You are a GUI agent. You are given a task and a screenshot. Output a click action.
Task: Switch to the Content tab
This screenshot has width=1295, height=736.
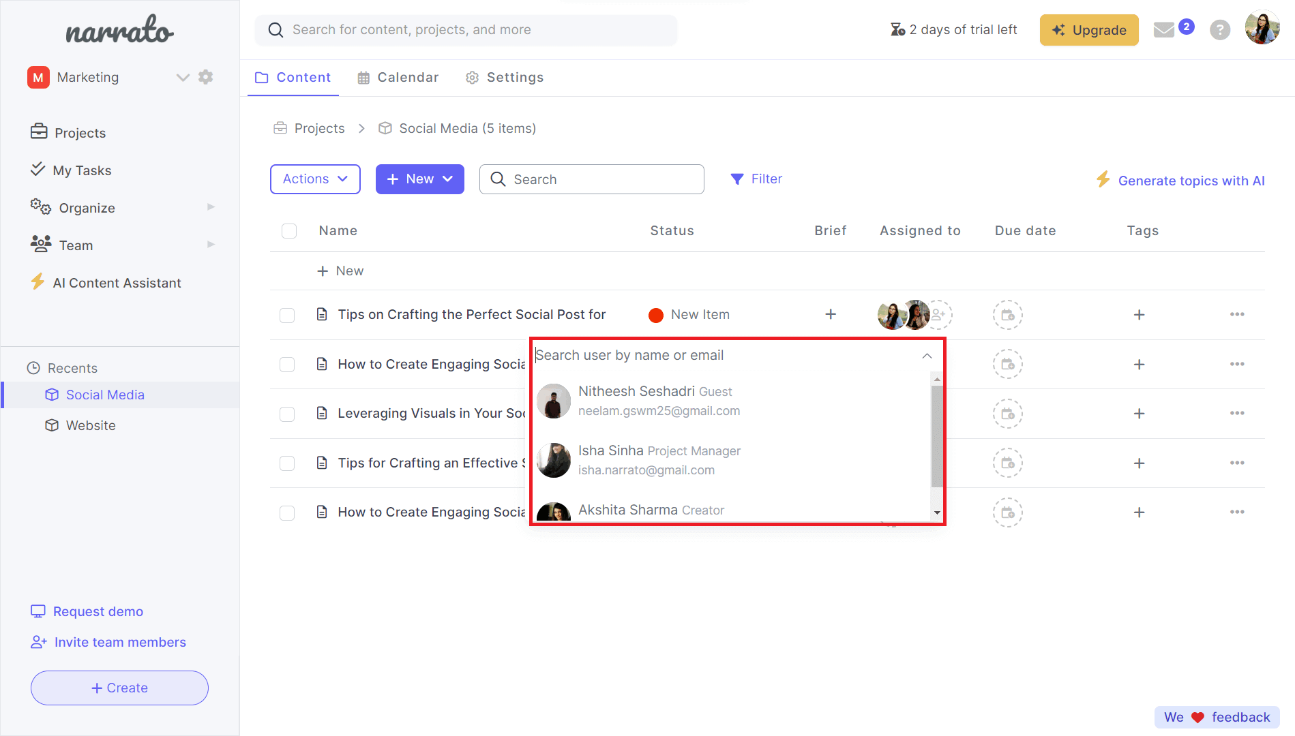293,78
